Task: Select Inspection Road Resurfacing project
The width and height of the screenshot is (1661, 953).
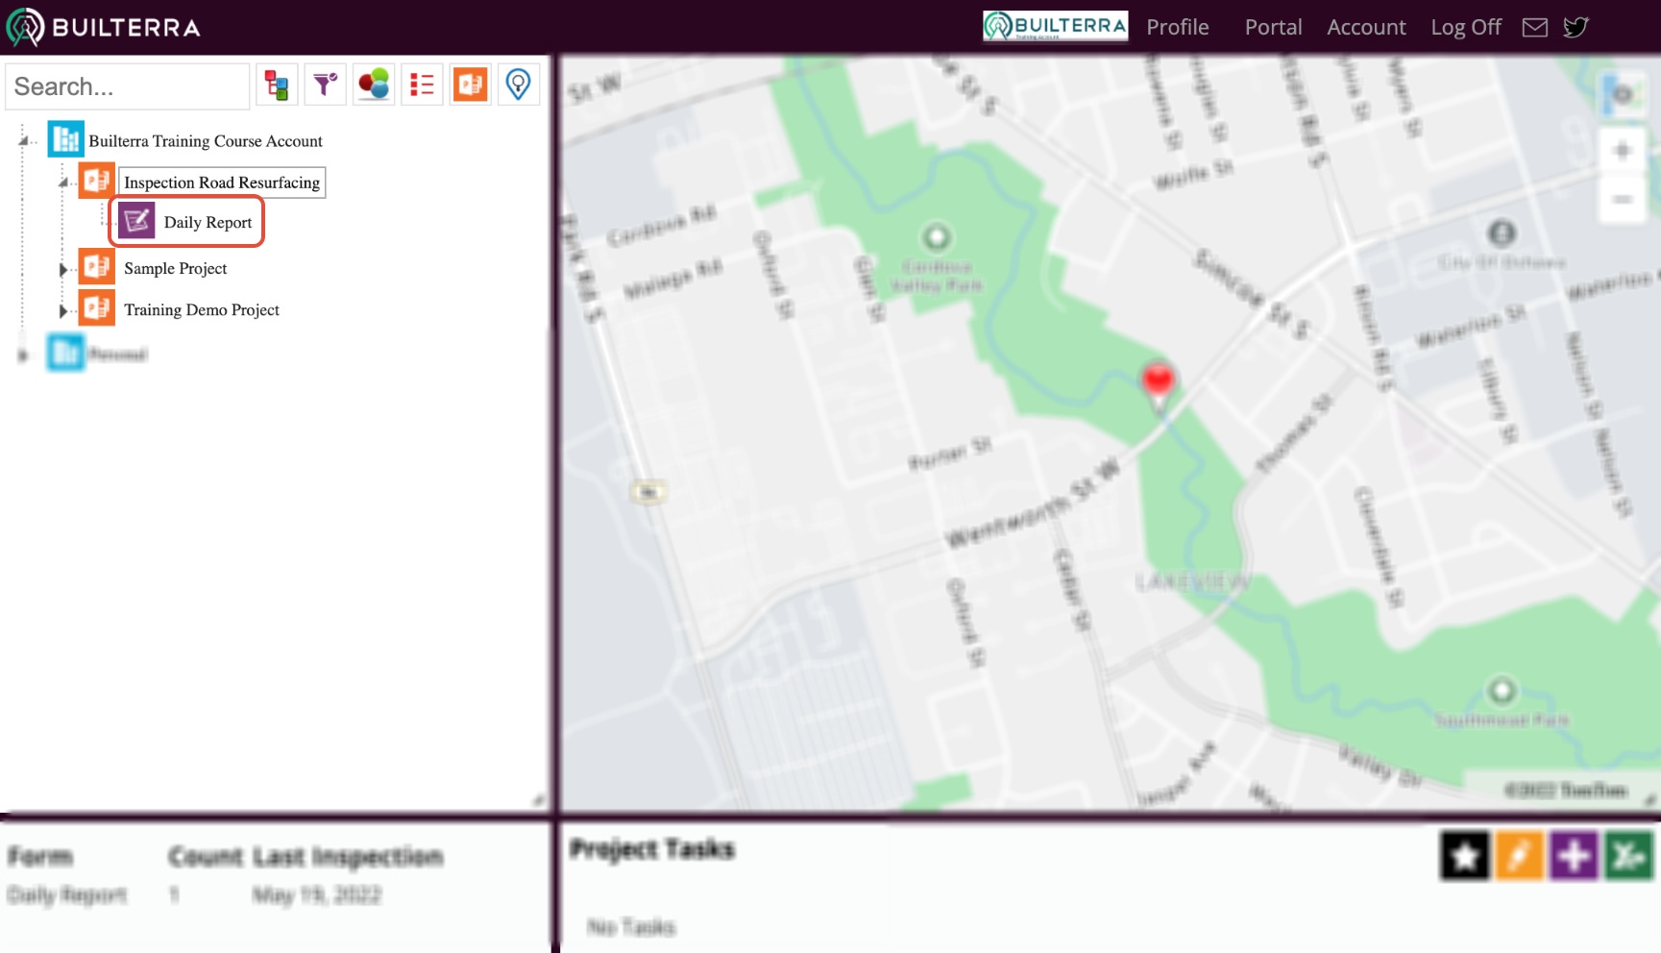Action: pos(222,183)
